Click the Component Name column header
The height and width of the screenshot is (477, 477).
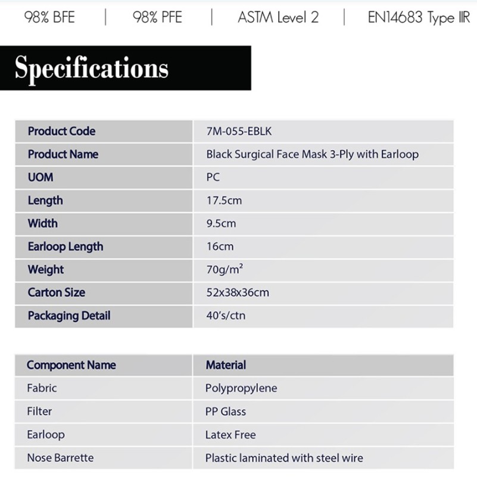tap(71, 365)
